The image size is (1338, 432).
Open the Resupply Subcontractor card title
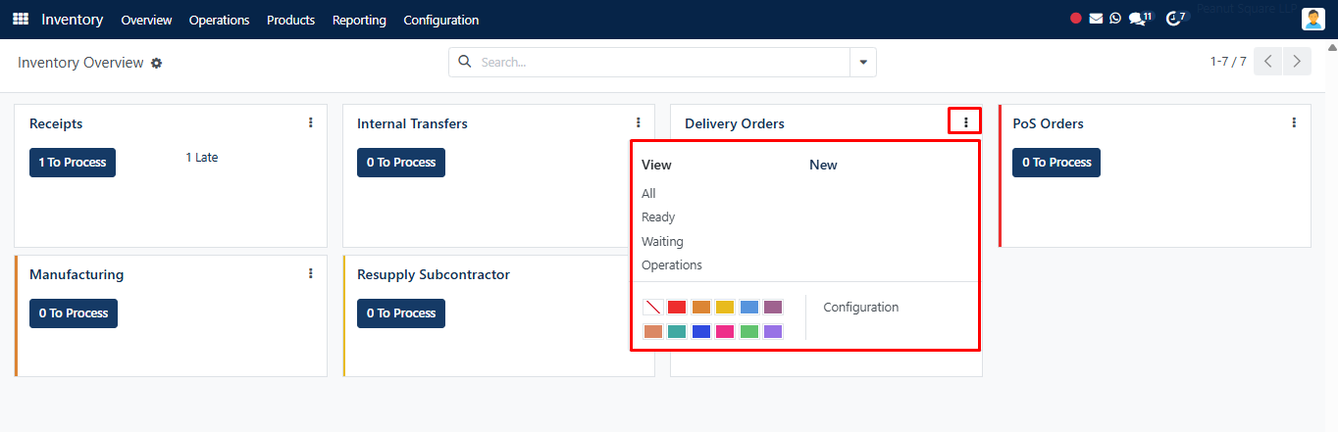click(434, 274)
